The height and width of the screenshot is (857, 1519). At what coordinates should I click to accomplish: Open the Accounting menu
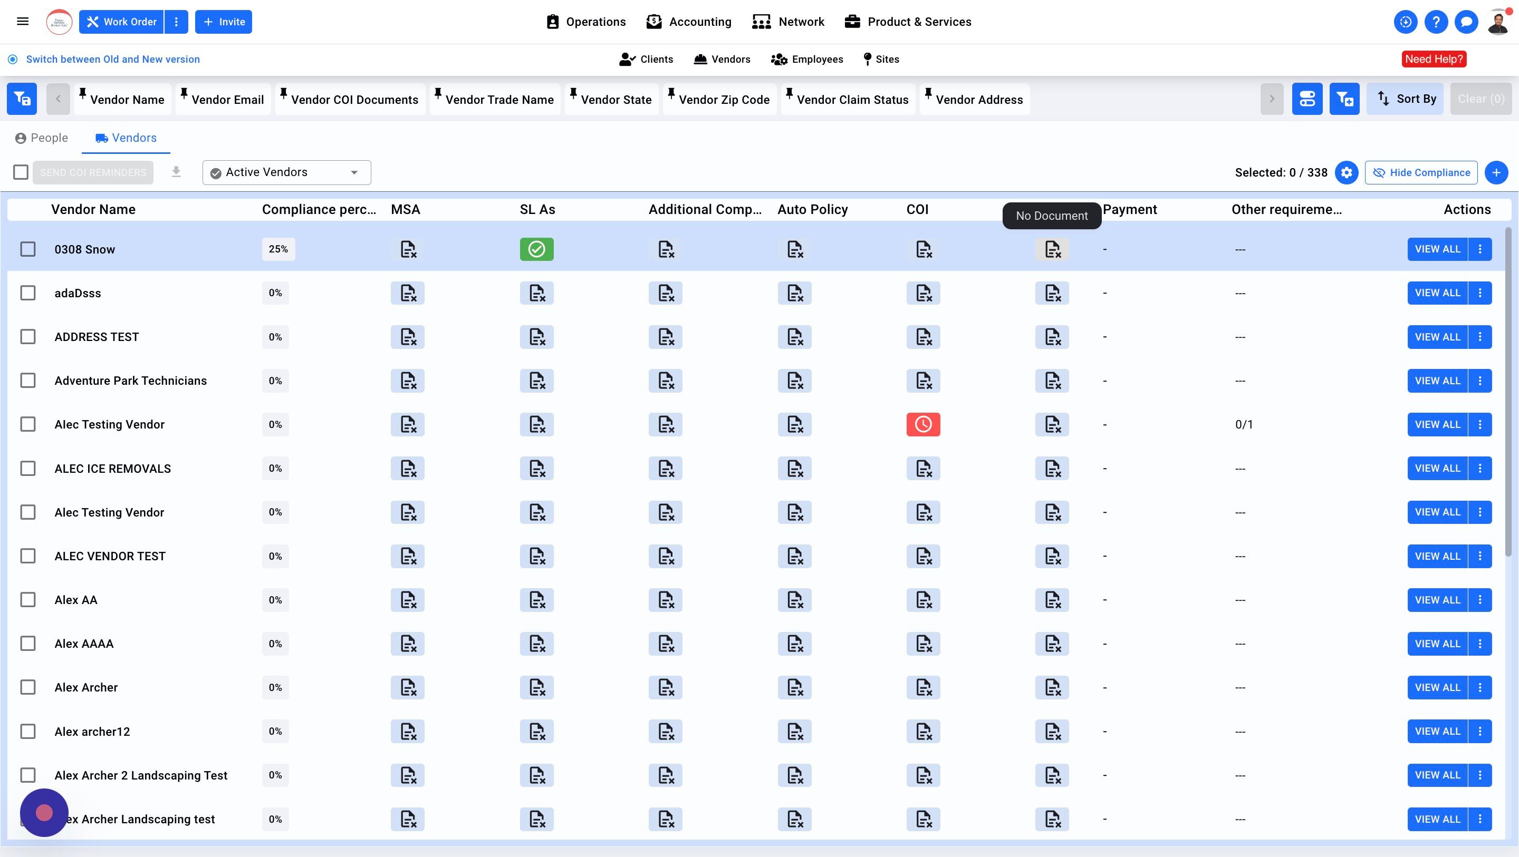pyautogui.click(x=689, y=22)
